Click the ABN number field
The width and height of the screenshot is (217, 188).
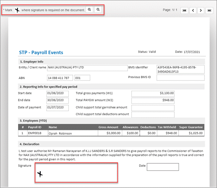60,78
